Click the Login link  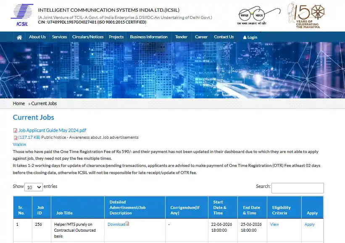[x=250, y=37]
